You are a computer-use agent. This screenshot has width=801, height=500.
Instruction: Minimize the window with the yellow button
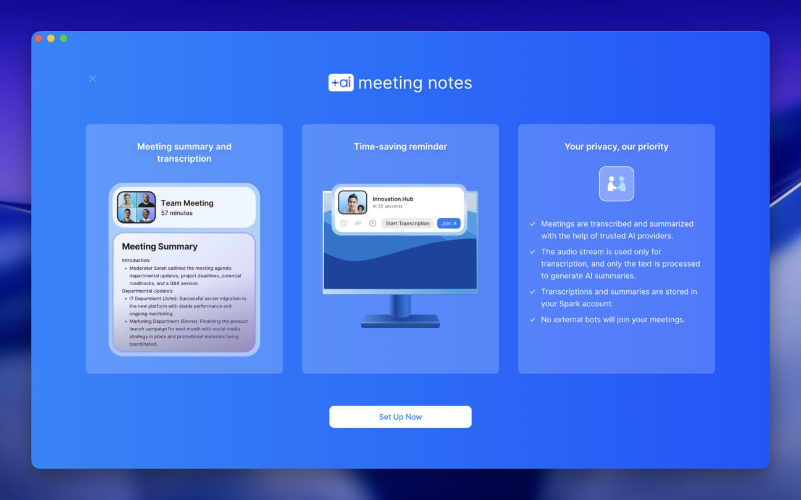point(51,38)
